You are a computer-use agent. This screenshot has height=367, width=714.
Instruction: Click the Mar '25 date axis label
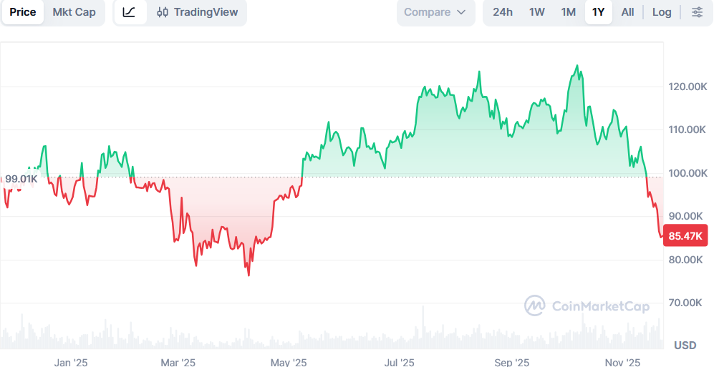click(x=178, y=363)
